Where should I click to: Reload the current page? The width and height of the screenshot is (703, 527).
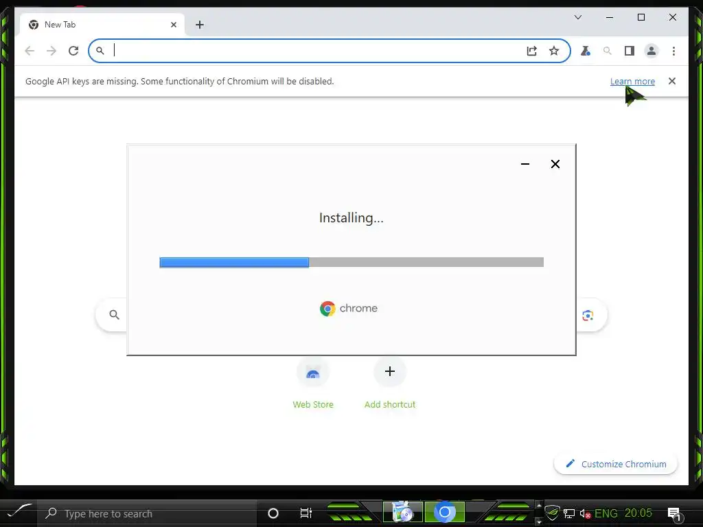tap(73, 51)
